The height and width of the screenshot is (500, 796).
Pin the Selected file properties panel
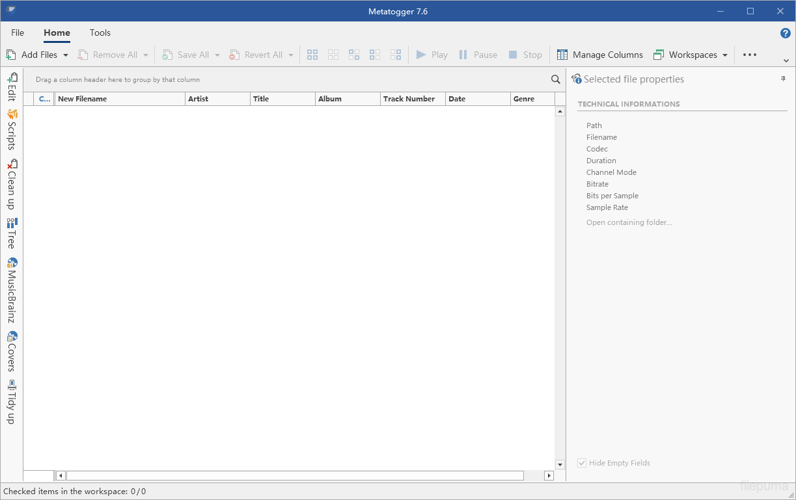pos(783,79)
